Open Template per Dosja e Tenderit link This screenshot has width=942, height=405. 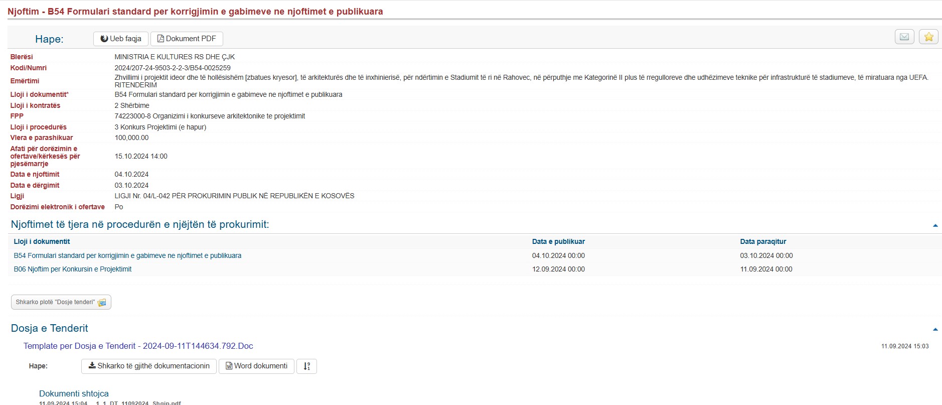138,346
